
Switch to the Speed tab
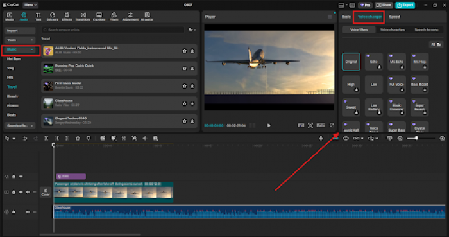click(394, 17)
